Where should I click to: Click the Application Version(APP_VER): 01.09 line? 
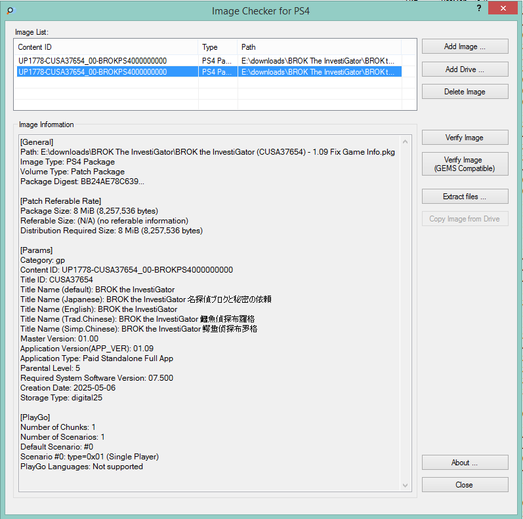point(87,349)
